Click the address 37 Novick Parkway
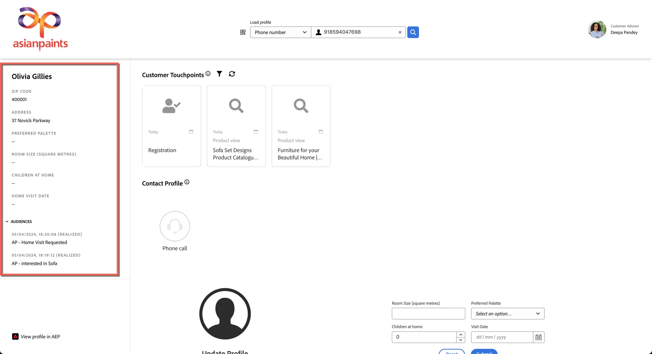The width and height of the screenshot is (652, 354). pos(31,121)
